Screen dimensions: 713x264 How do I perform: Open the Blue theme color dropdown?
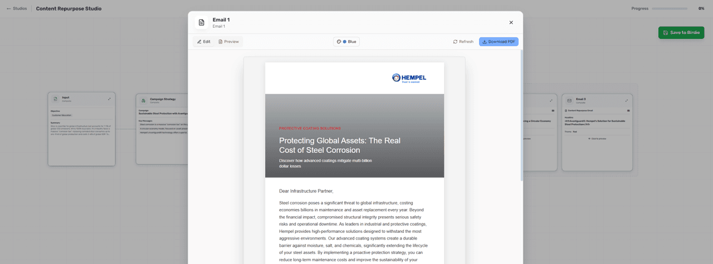tap(346, 42)
